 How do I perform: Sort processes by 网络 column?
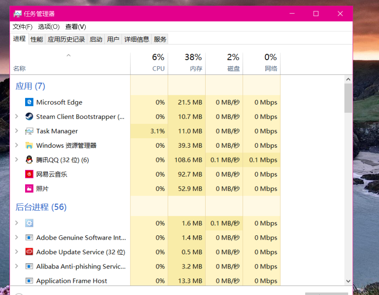262,63
